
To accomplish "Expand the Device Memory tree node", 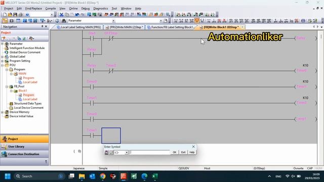I will click(2, 112).
